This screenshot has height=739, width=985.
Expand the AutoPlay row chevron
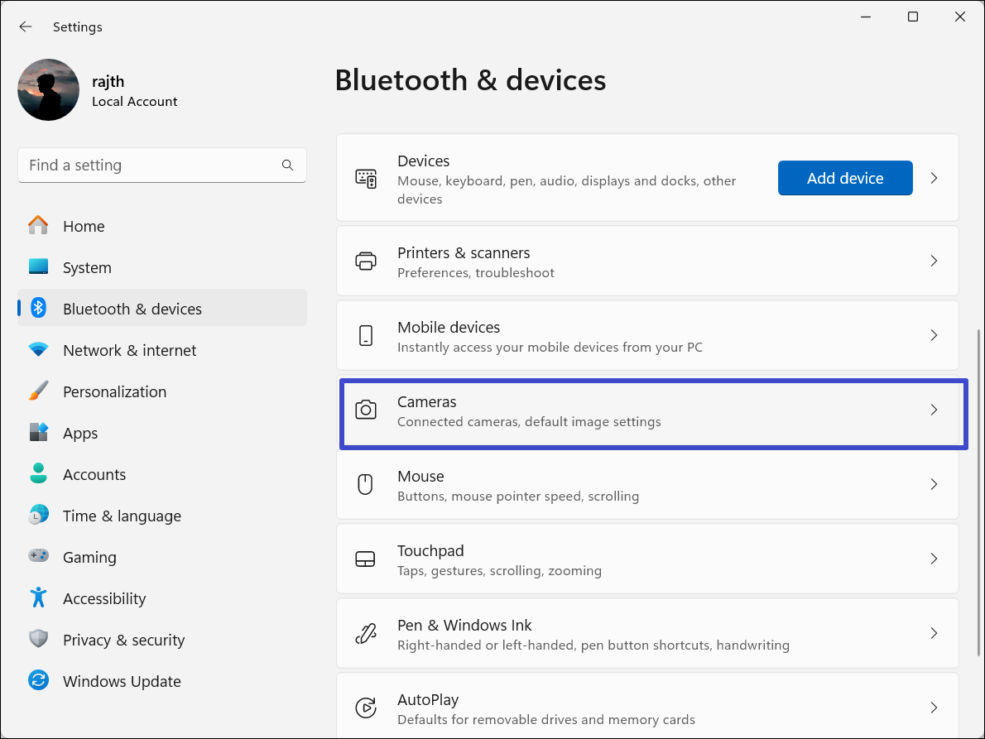pos(934,708)
